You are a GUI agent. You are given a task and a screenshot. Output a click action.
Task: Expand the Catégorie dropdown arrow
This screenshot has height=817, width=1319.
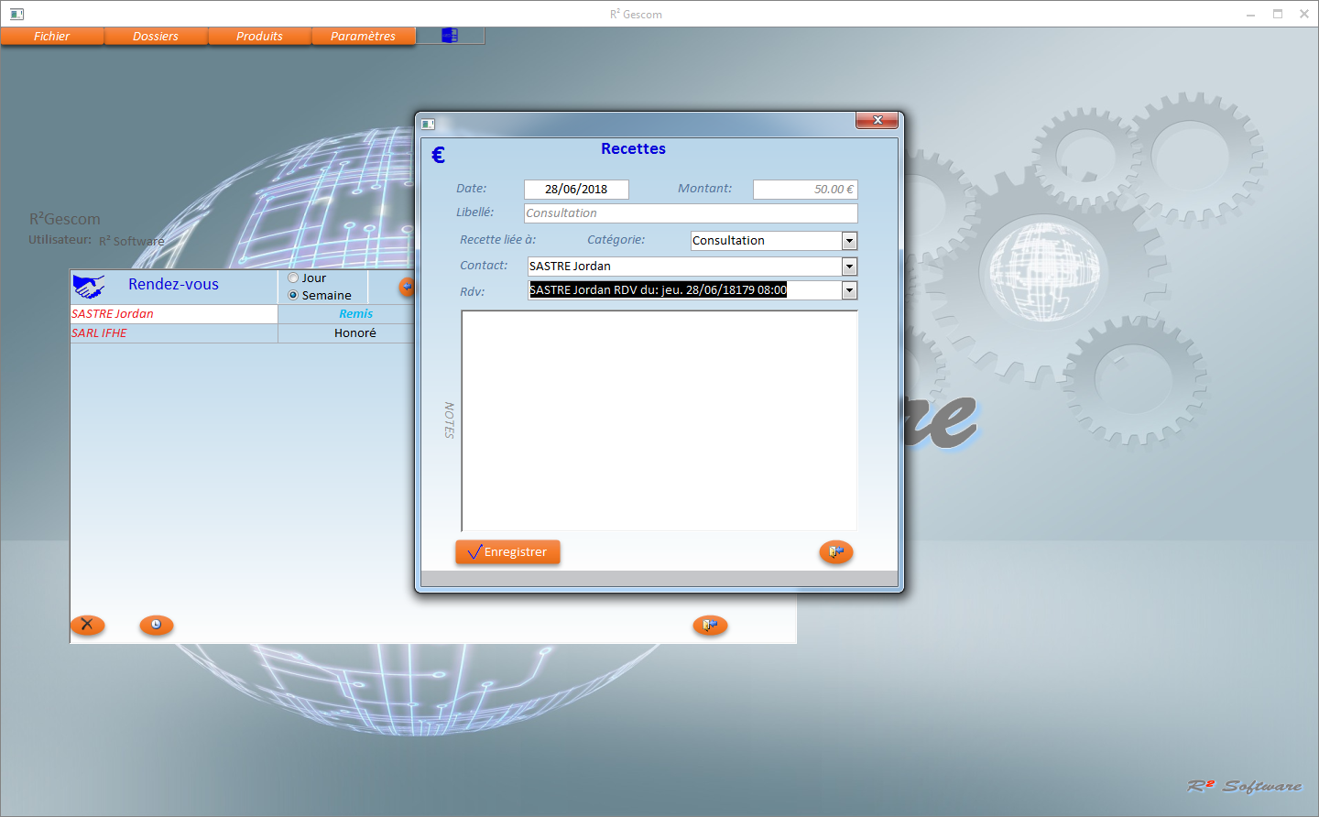pyautogui.click(x=850, y=241)
